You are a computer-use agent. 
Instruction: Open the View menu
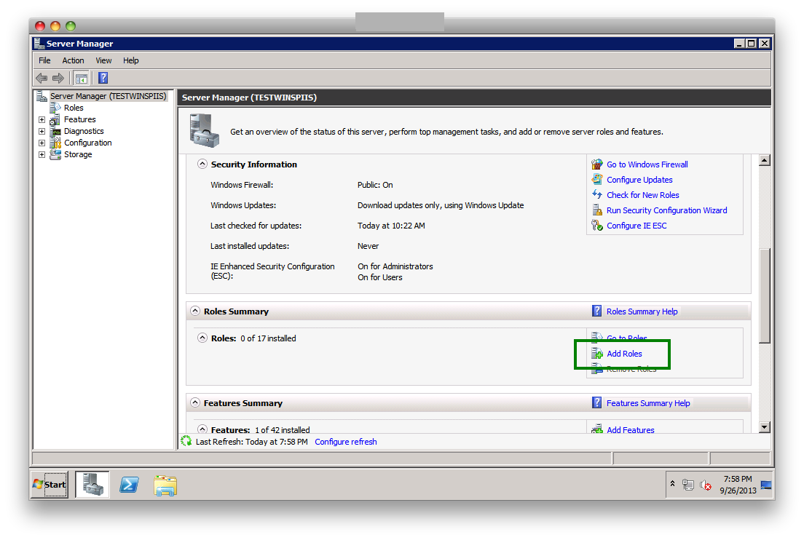click(x=103, y=60)
